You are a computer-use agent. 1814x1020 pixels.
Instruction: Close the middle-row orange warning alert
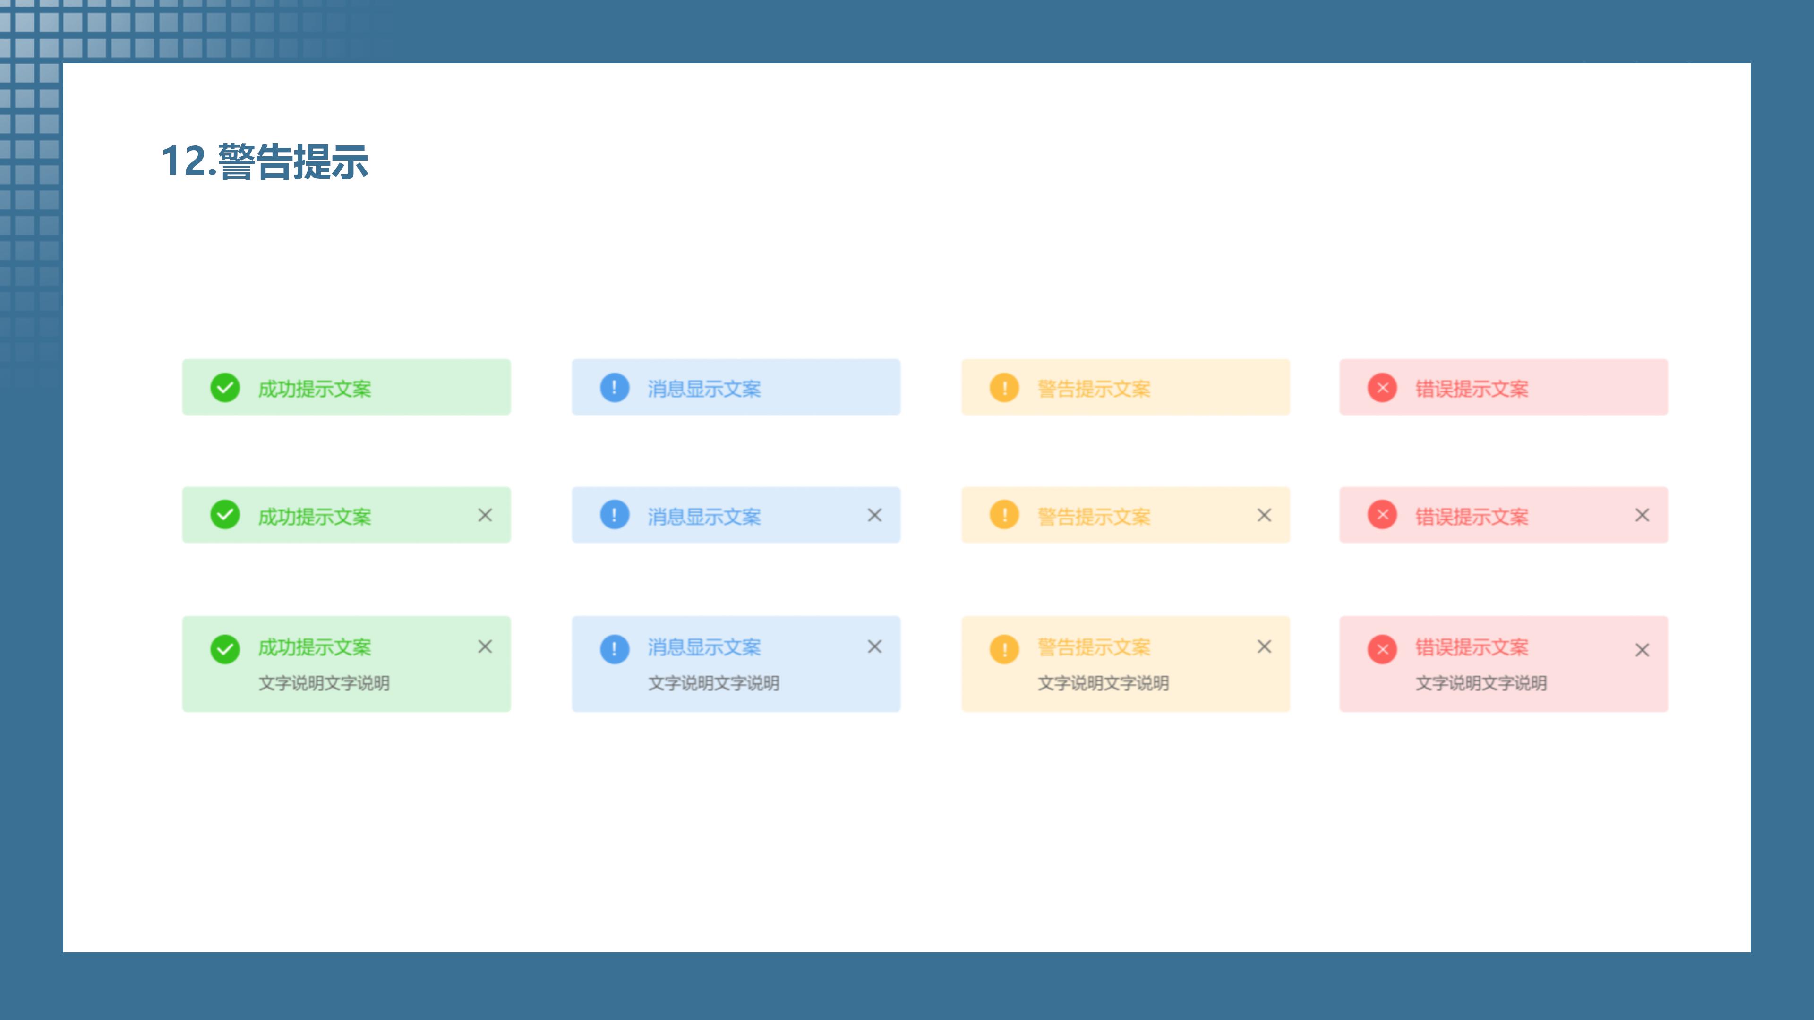[x=1264, y=515]
